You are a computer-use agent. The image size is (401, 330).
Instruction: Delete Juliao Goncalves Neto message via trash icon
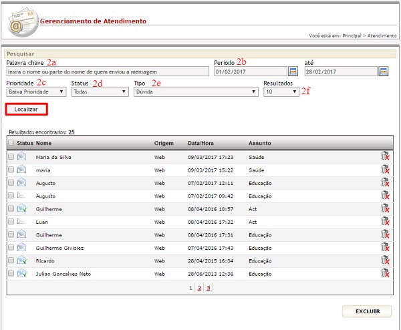tap(385, 273)
